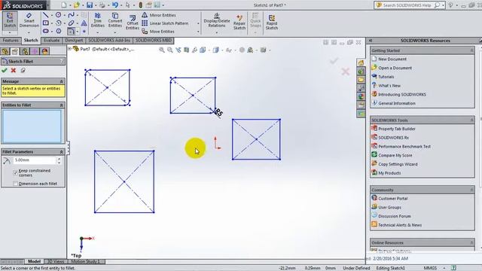Collapse the Community section
Viewport: 482px width, 271px height.
click(472, 190)
